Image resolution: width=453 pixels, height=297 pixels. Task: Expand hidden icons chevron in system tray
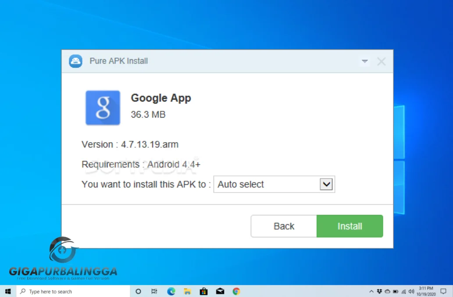tap(371, 291)
